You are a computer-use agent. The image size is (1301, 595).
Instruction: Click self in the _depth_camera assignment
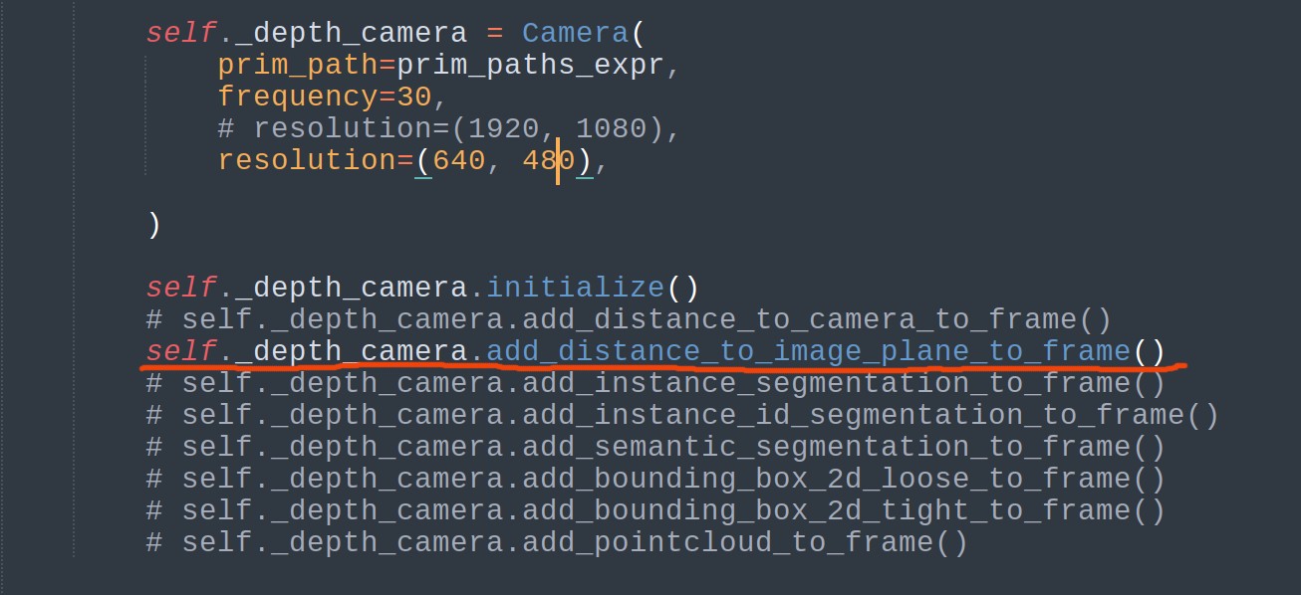(180, 33)
